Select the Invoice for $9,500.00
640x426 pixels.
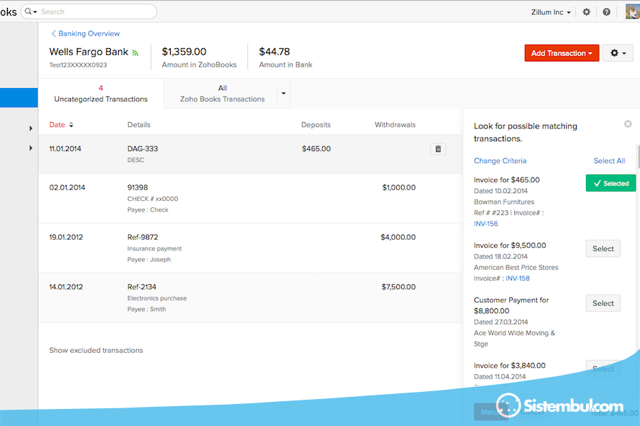coord(603,248)
